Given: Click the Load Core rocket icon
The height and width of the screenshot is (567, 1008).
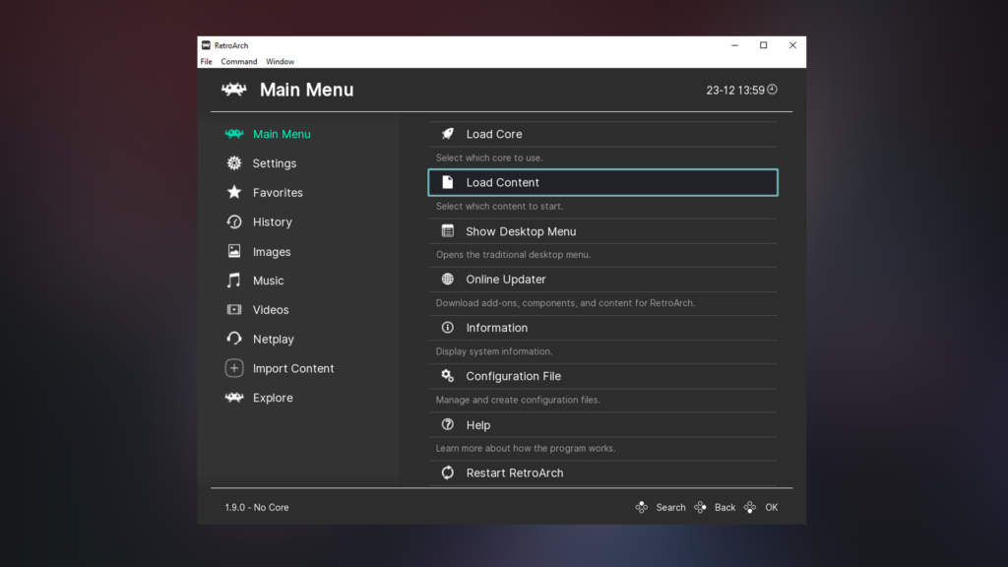Looking at the screenshot, I should [448, 134].
